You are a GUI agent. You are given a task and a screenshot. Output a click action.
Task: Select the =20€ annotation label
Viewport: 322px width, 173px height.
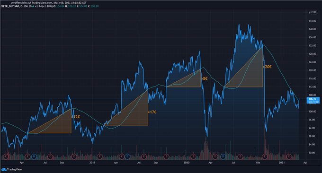click(x=268, y=67)
